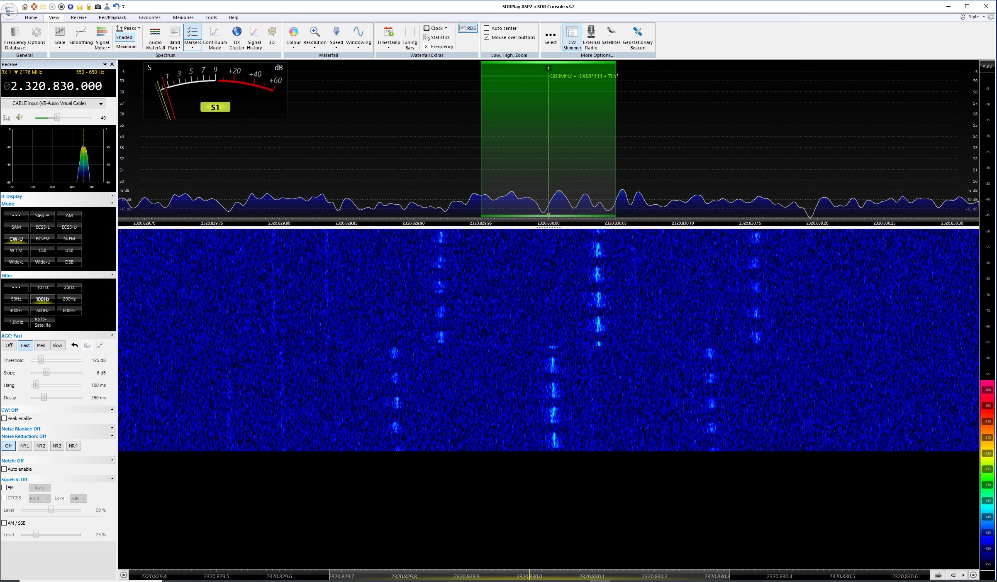Switch to the Rec/Playback ribbon tab
997x582 pixels.
click(112, 17)
